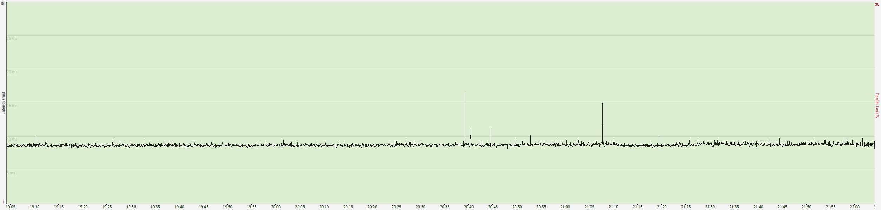
Task: Click the 19:35 time label
Action: point(155,207)
